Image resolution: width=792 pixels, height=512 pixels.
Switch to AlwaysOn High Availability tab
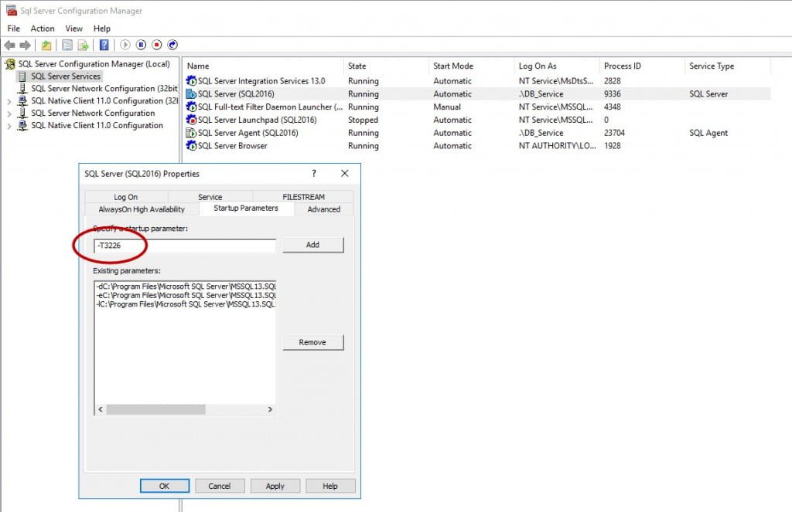point(142,209)
